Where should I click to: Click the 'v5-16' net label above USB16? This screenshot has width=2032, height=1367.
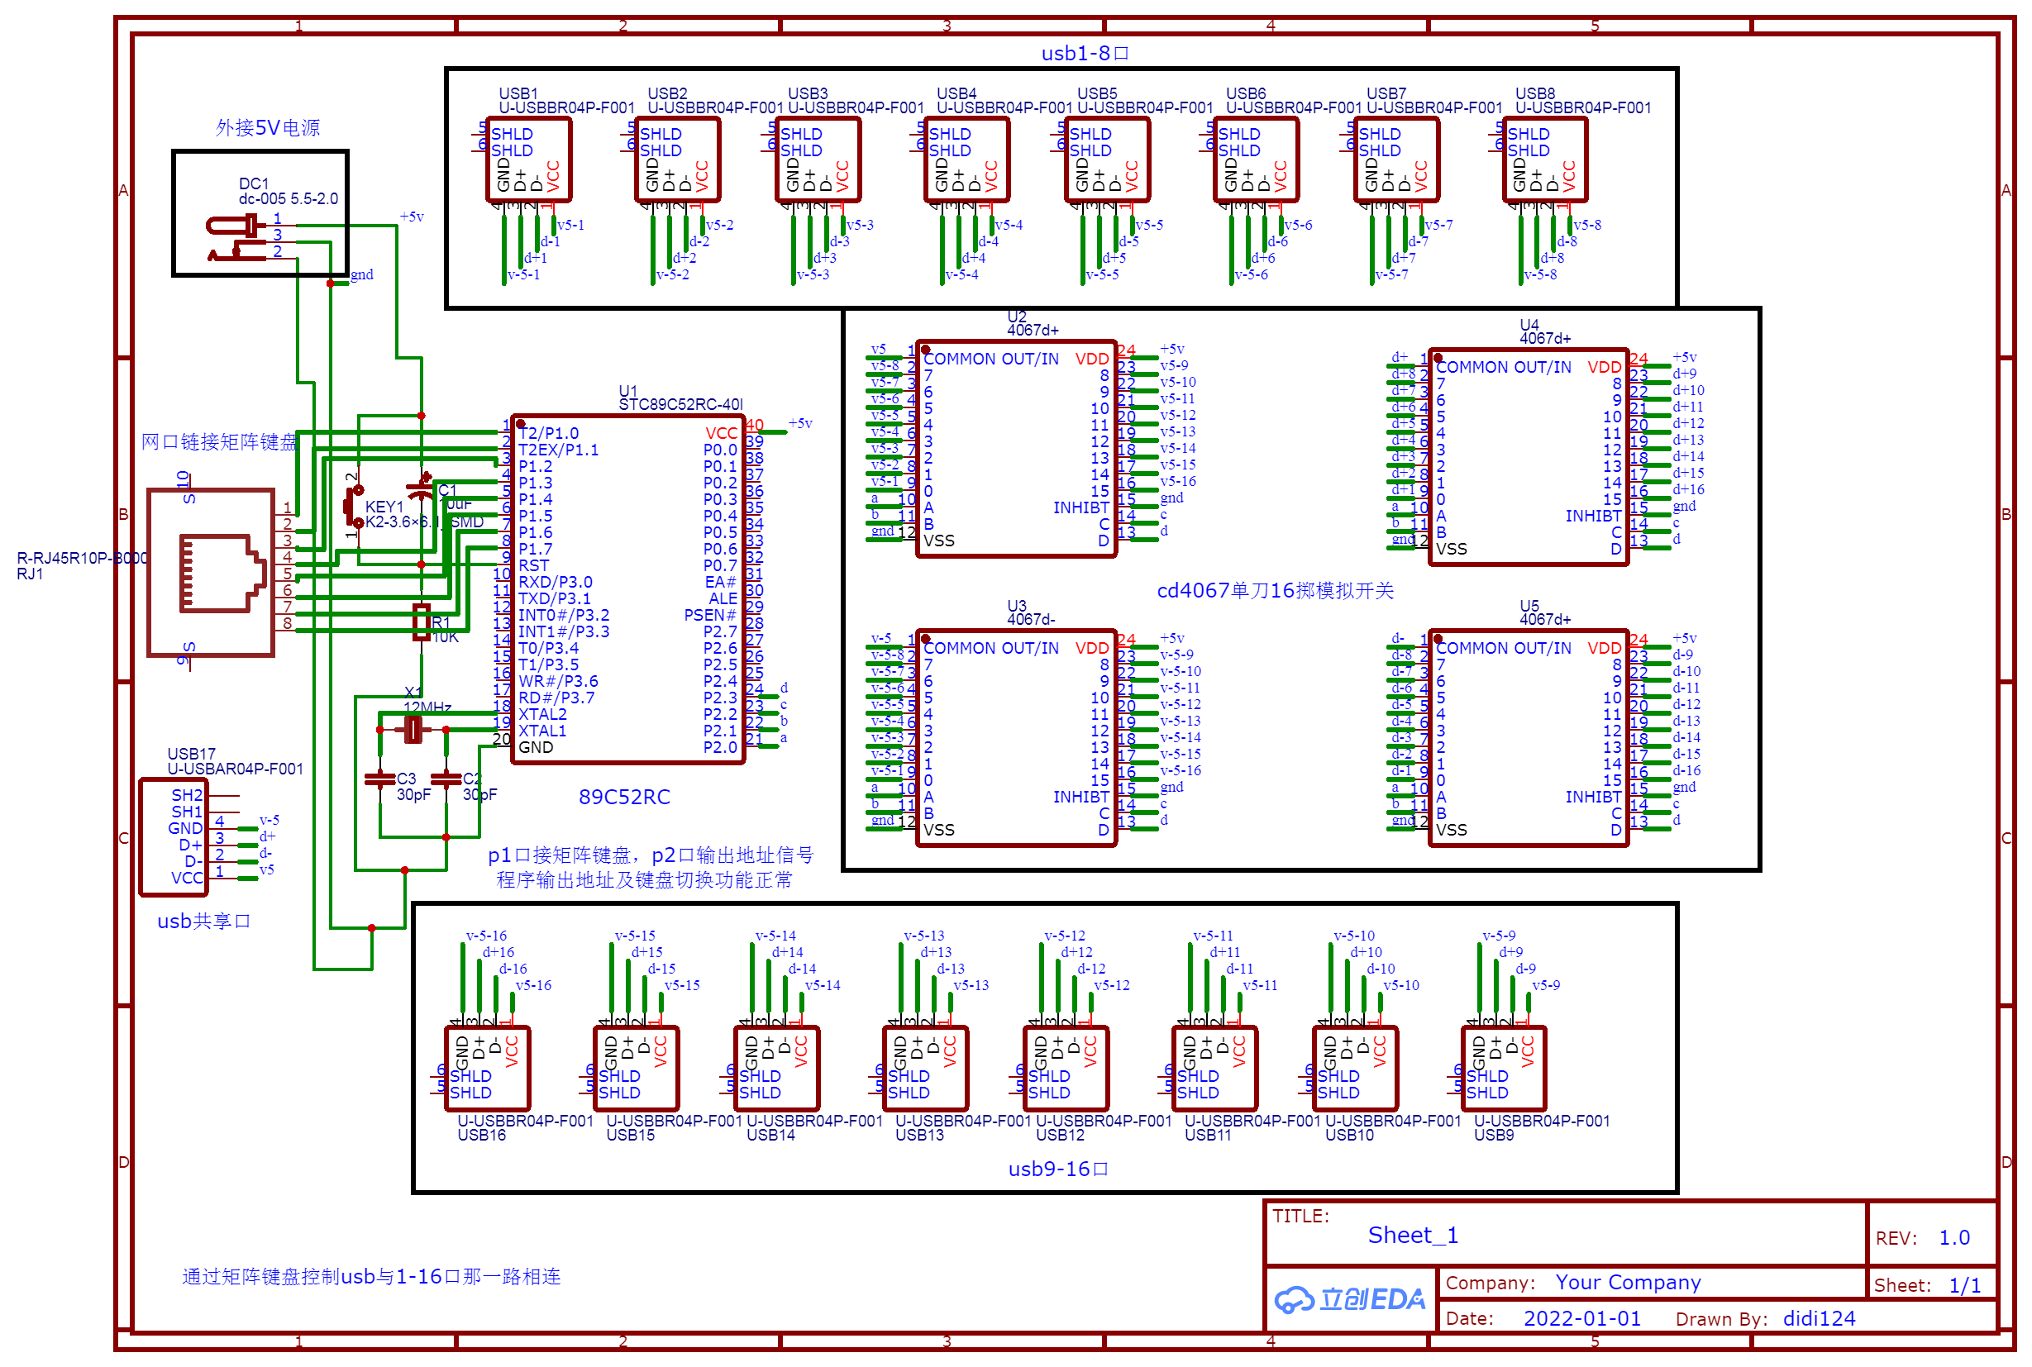tap(534, 985)
